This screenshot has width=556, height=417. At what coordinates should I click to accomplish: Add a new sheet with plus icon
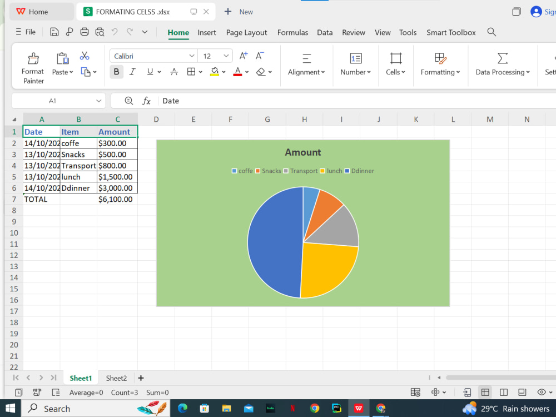point(141,378)
